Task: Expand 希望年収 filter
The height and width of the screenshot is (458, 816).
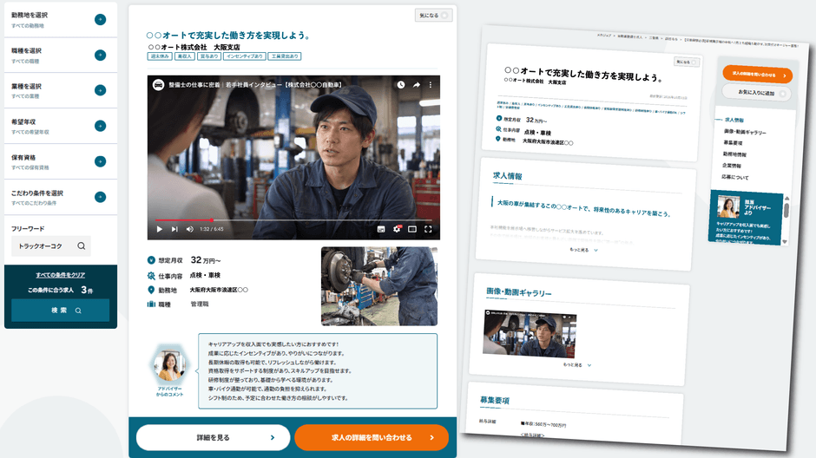Action: pos(61,126)
